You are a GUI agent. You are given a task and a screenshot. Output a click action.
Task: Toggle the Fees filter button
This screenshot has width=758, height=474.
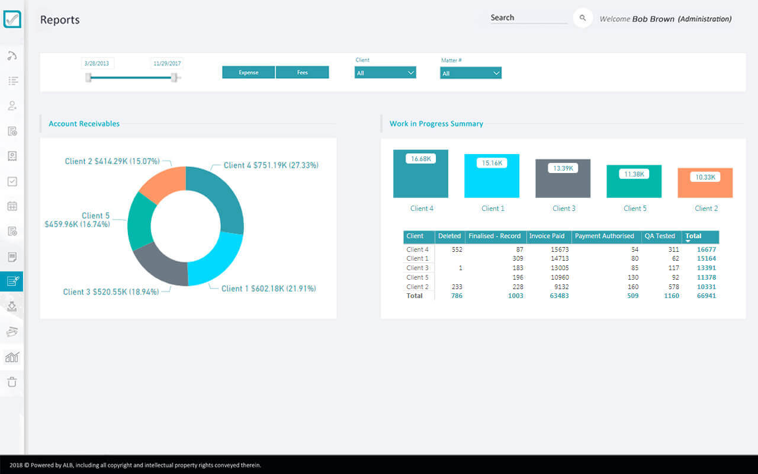coord(302,72)
